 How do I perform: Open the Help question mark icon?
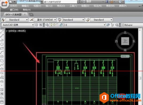[x=120, y=2]
